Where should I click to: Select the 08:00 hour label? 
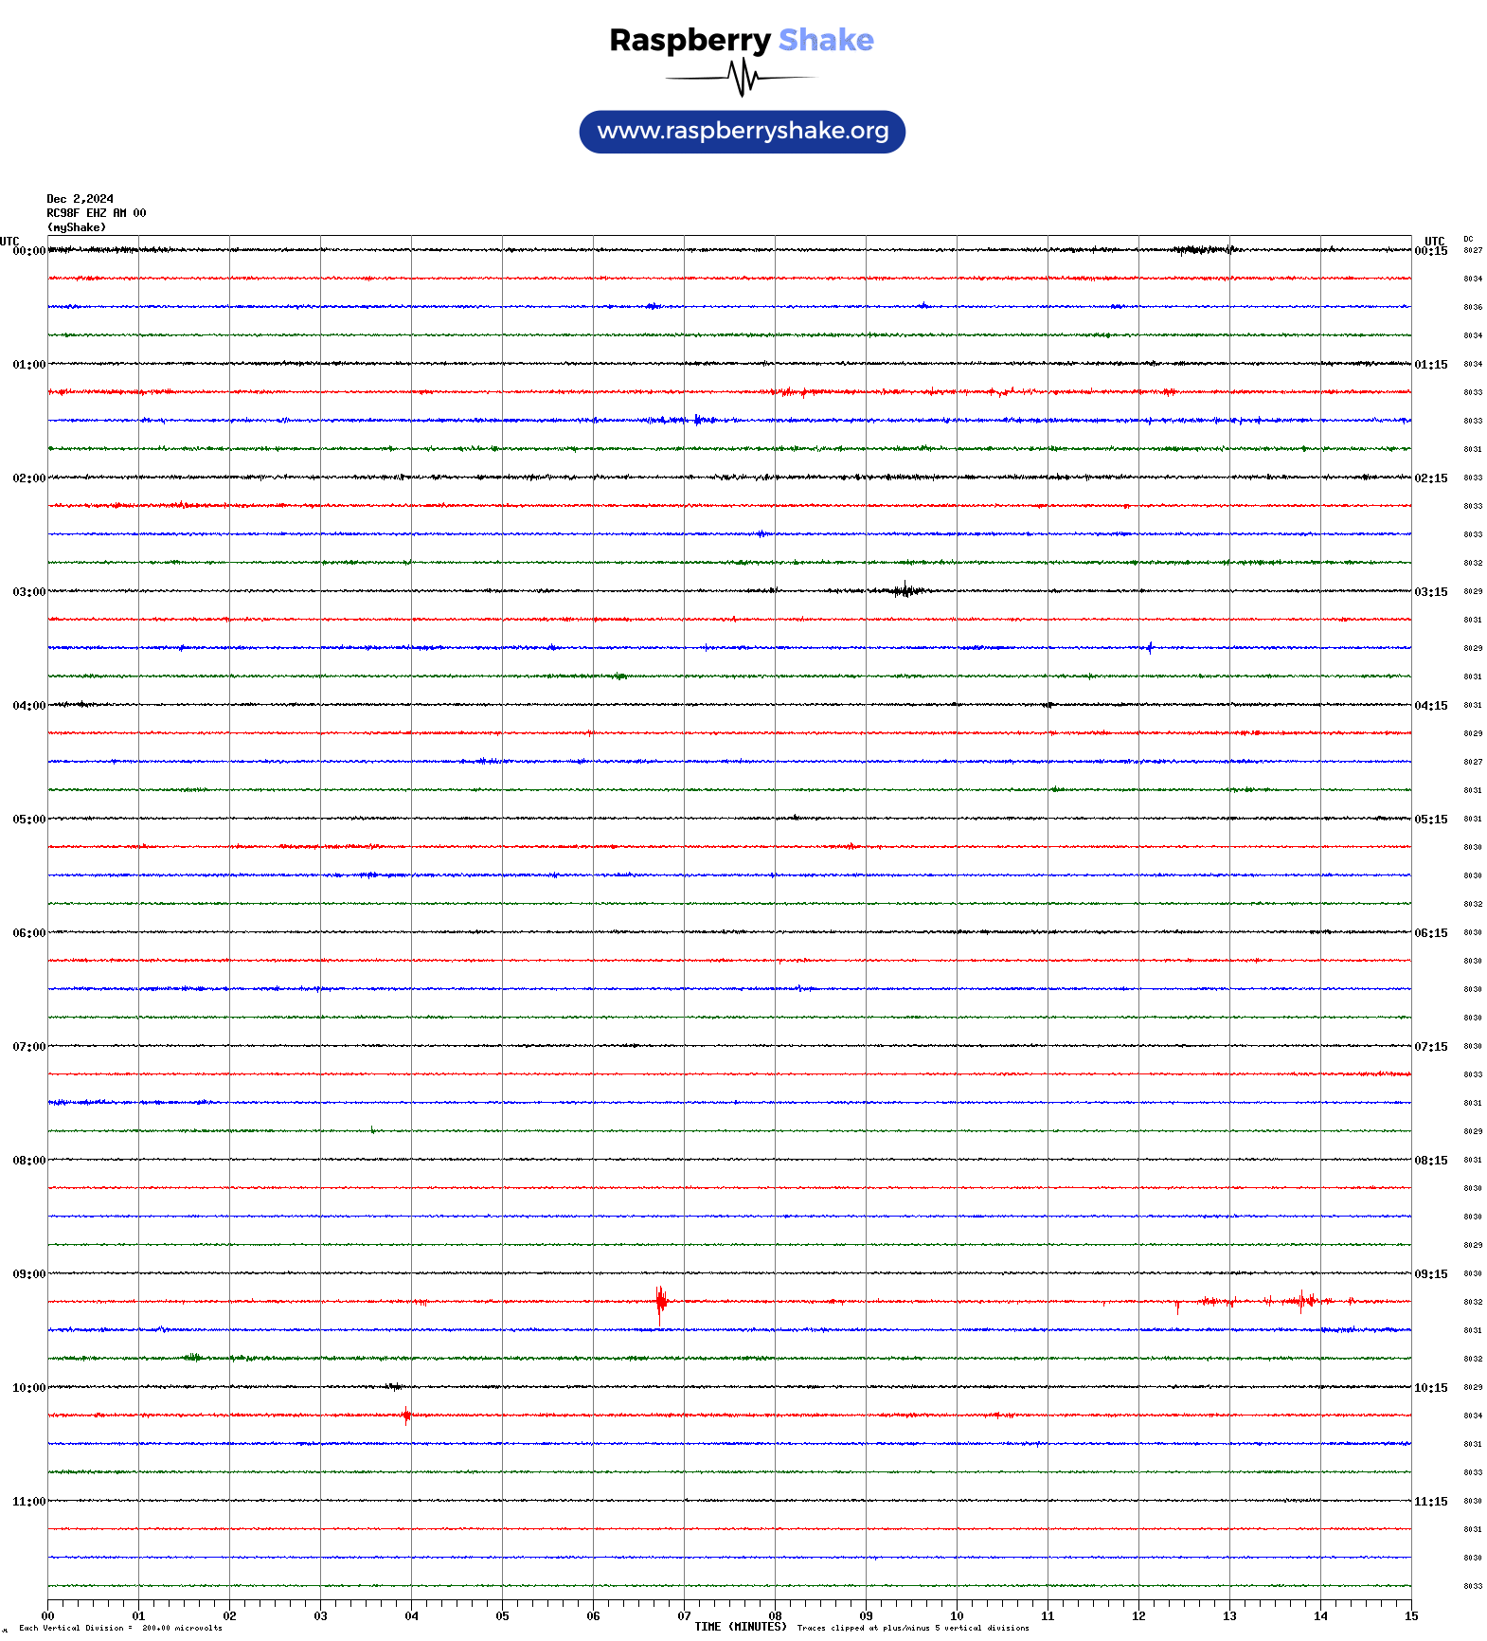click(x=29, y=1161)
